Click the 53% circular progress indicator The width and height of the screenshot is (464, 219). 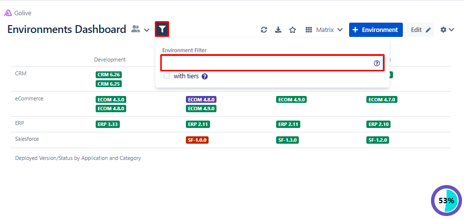[x=446, y=201]
